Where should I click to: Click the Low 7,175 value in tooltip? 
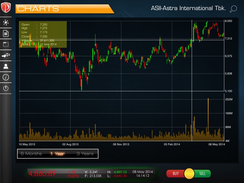[x=44, y=32]
